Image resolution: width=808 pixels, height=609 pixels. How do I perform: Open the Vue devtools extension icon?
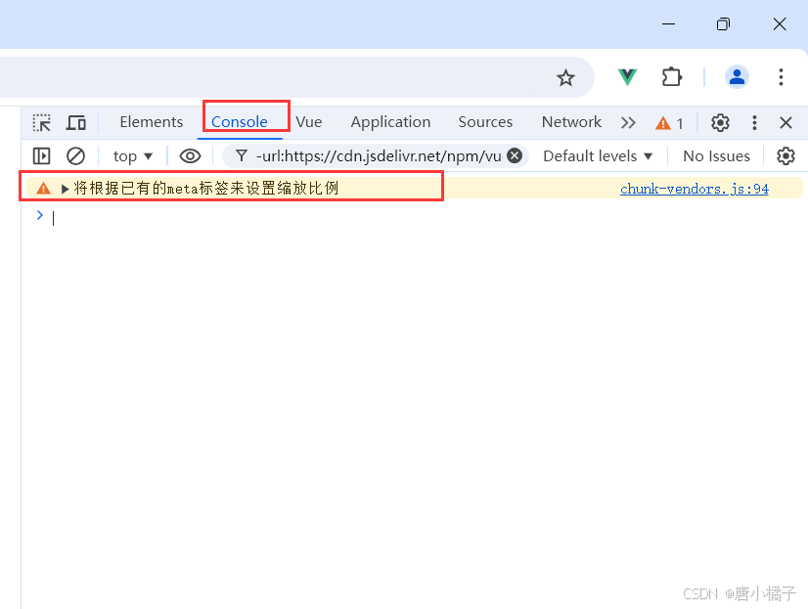click(x=627, y=77)
